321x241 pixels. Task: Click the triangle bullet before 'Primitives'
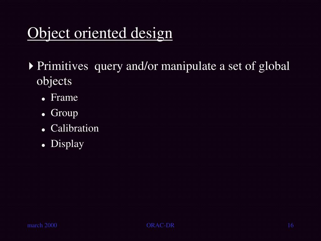(31, 66)
